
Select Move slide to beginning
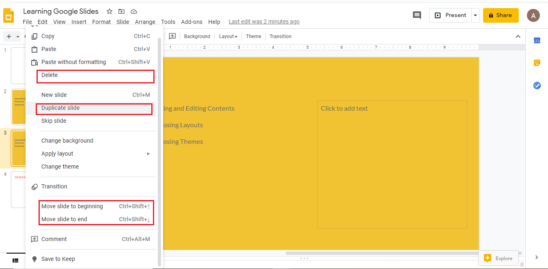pyautogui.click(x=91, y=206)
